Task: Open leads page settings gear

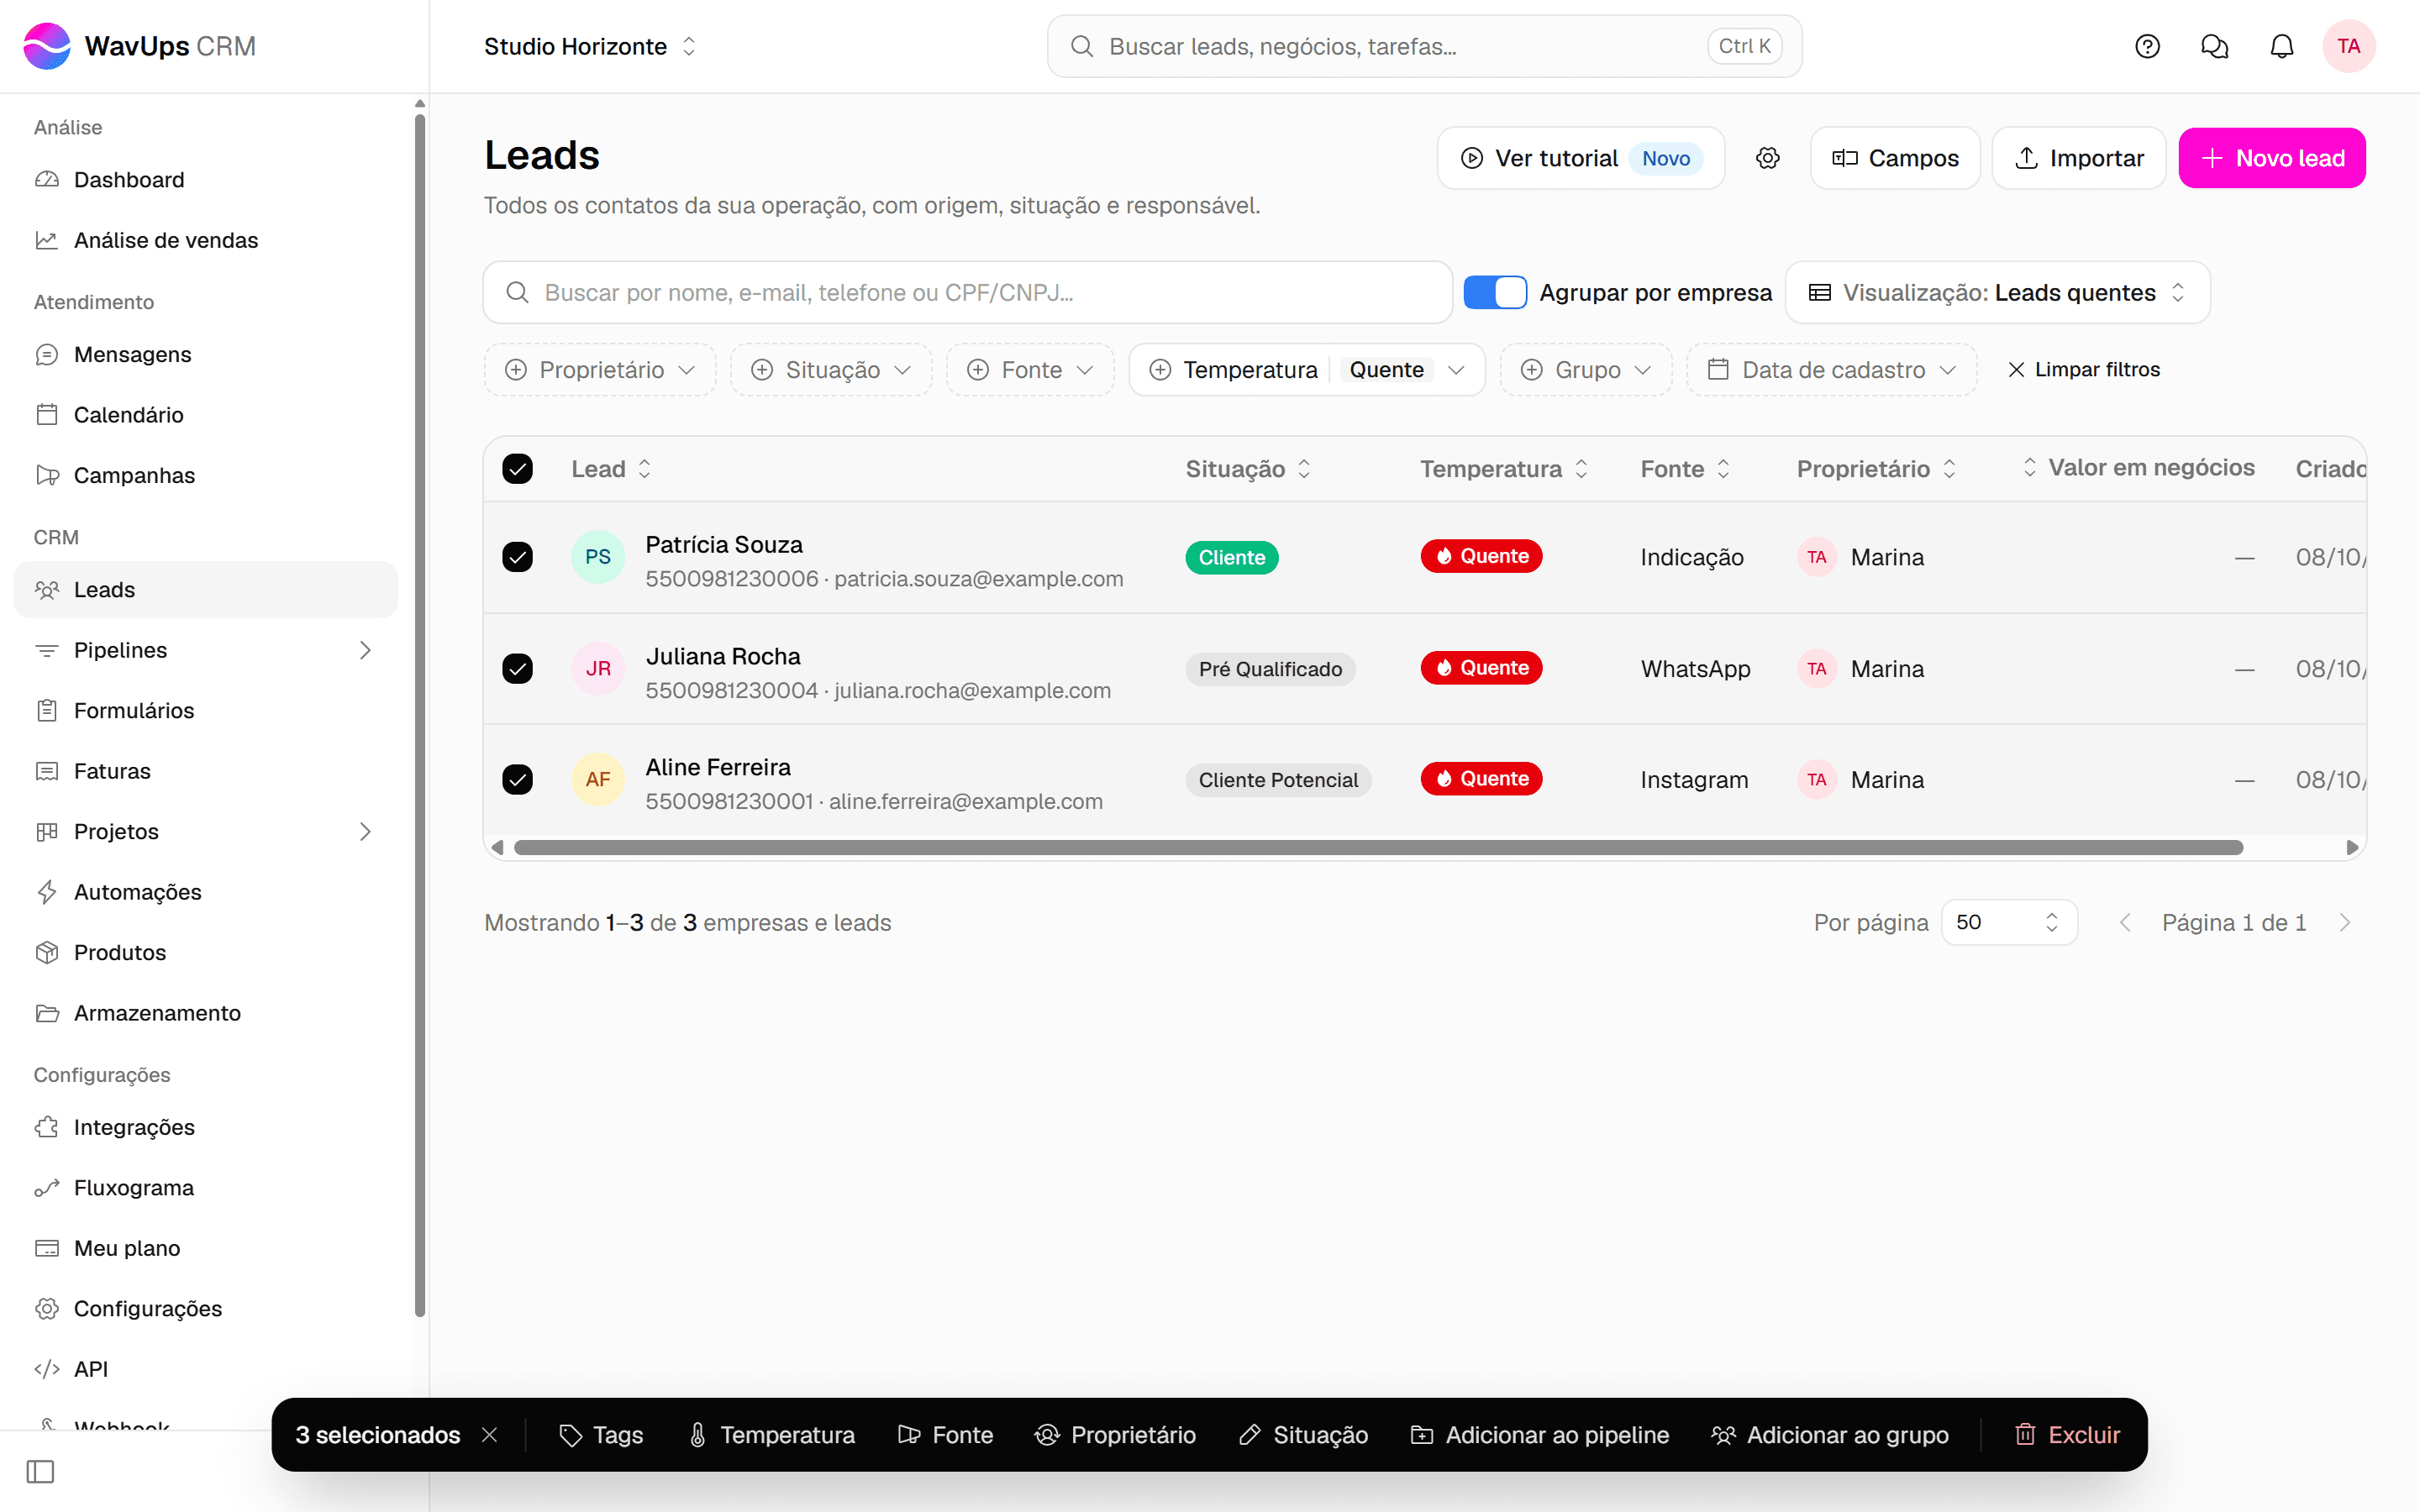Action: pyautogui.click(x=1767, y=158)
